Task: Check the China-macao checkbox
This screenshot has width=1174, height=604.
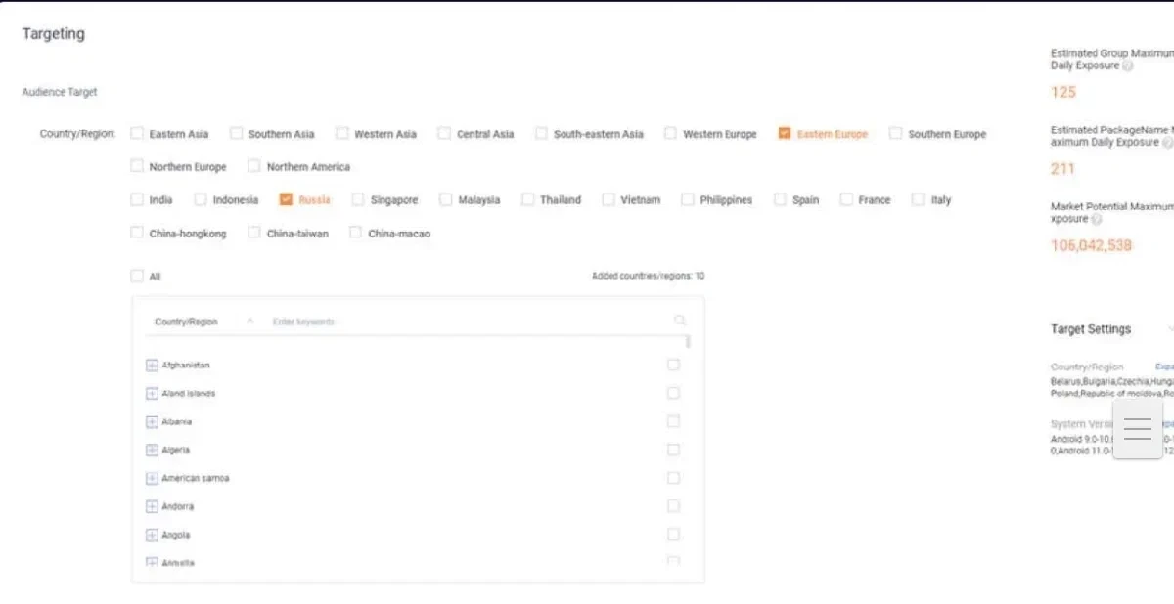Action: click(356, 233)
